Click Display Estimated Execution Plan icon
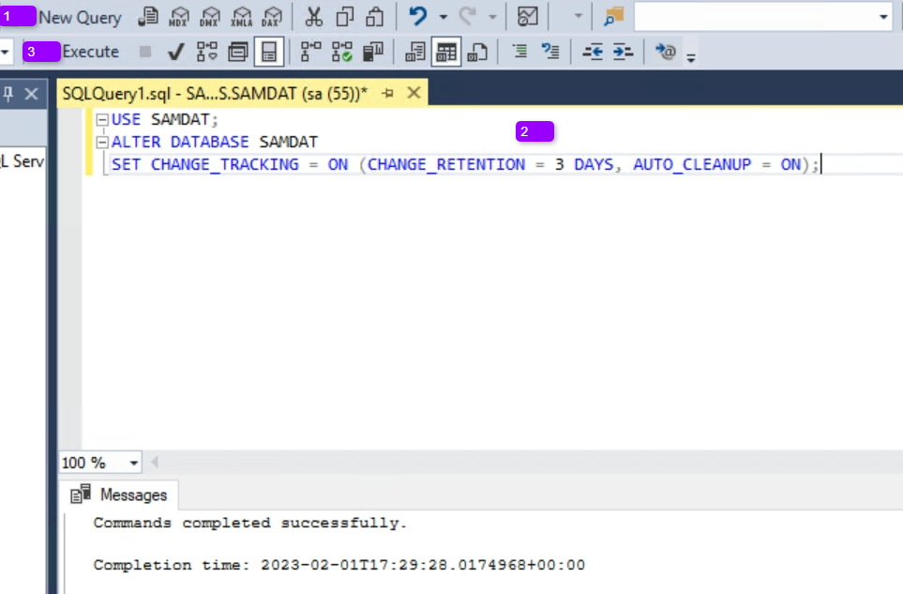Image resolution: width=903 pixels, height=594 pixels. [x=207, y=52]
